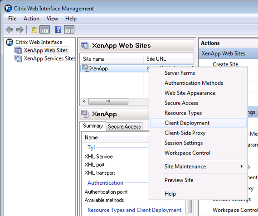
Task: Click XenApp Web Sites Actions section header
Action: point(229,53)
